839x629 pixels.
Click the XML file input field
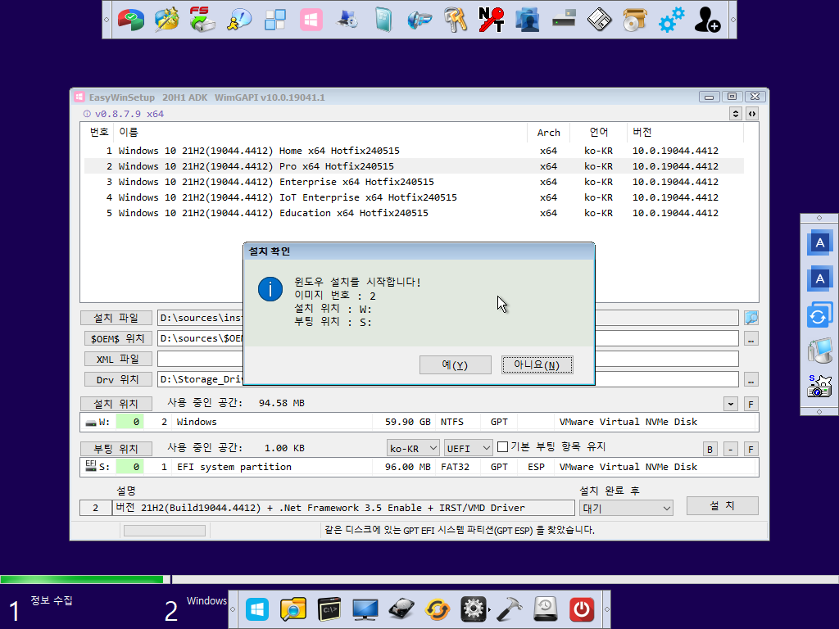click(448, 359)
